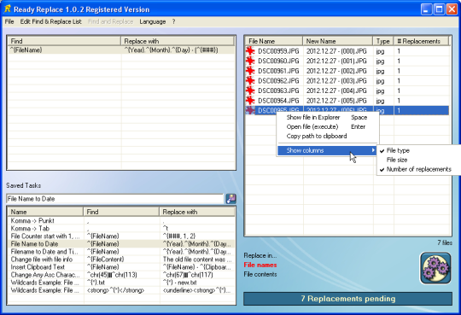Toggle the File type column option
The height and width of the screenshot is (315, 461).
click(x=418, y=150)
